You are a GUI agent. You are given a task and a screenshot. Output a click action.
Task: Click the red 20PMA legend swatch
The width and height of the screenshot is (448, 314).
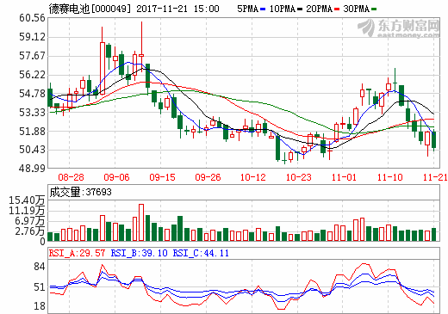337,9
